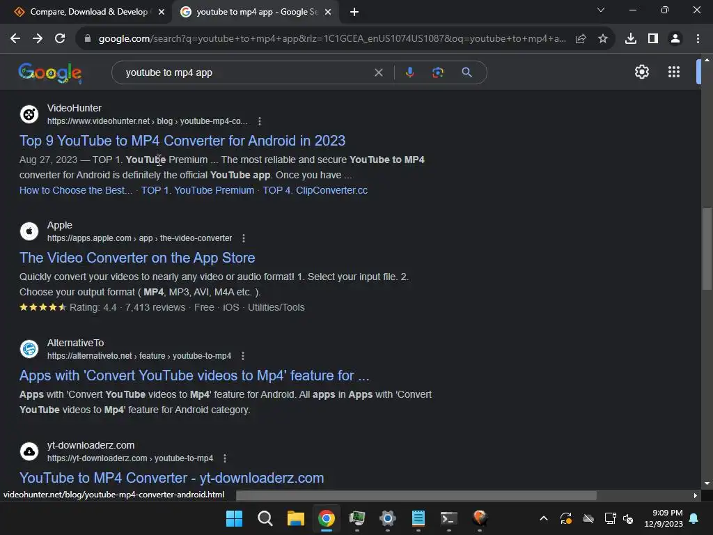Click the browser address bar URL
713x535 pixels.
(332, 39)
